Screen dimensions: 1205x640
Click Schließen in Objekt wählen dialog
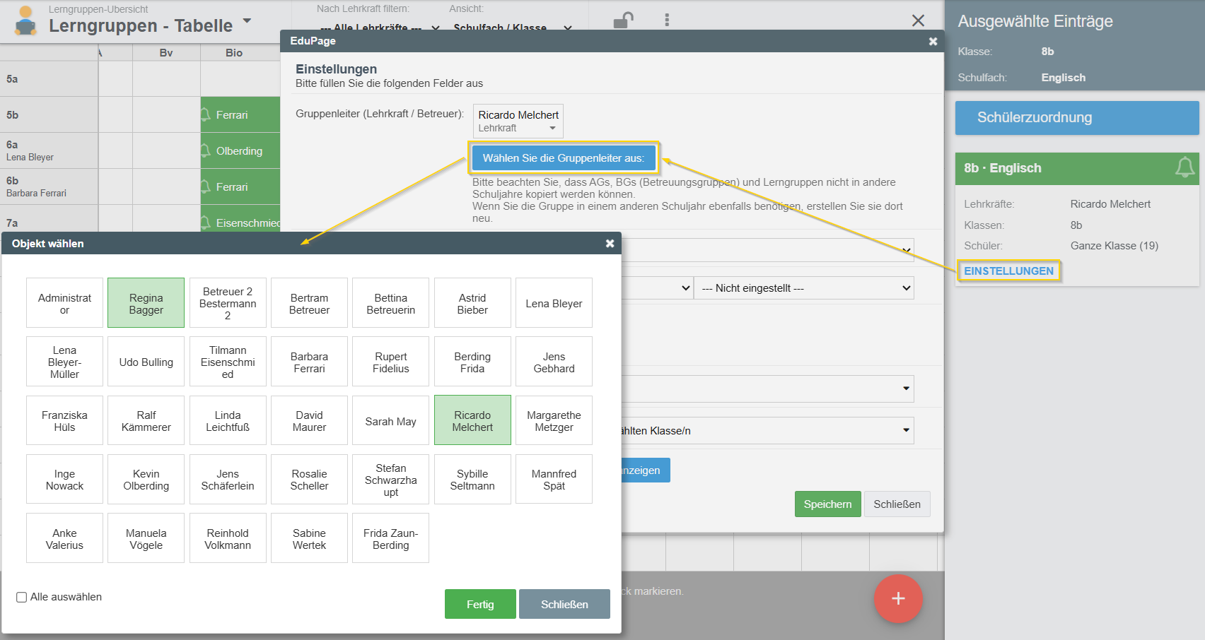[564, 604]
